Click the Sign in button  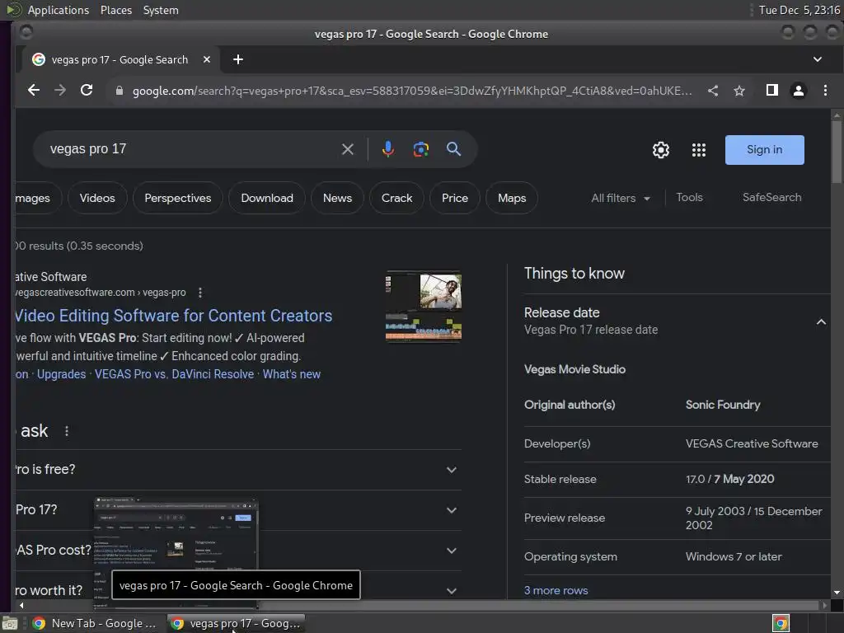tap(764, 150)
